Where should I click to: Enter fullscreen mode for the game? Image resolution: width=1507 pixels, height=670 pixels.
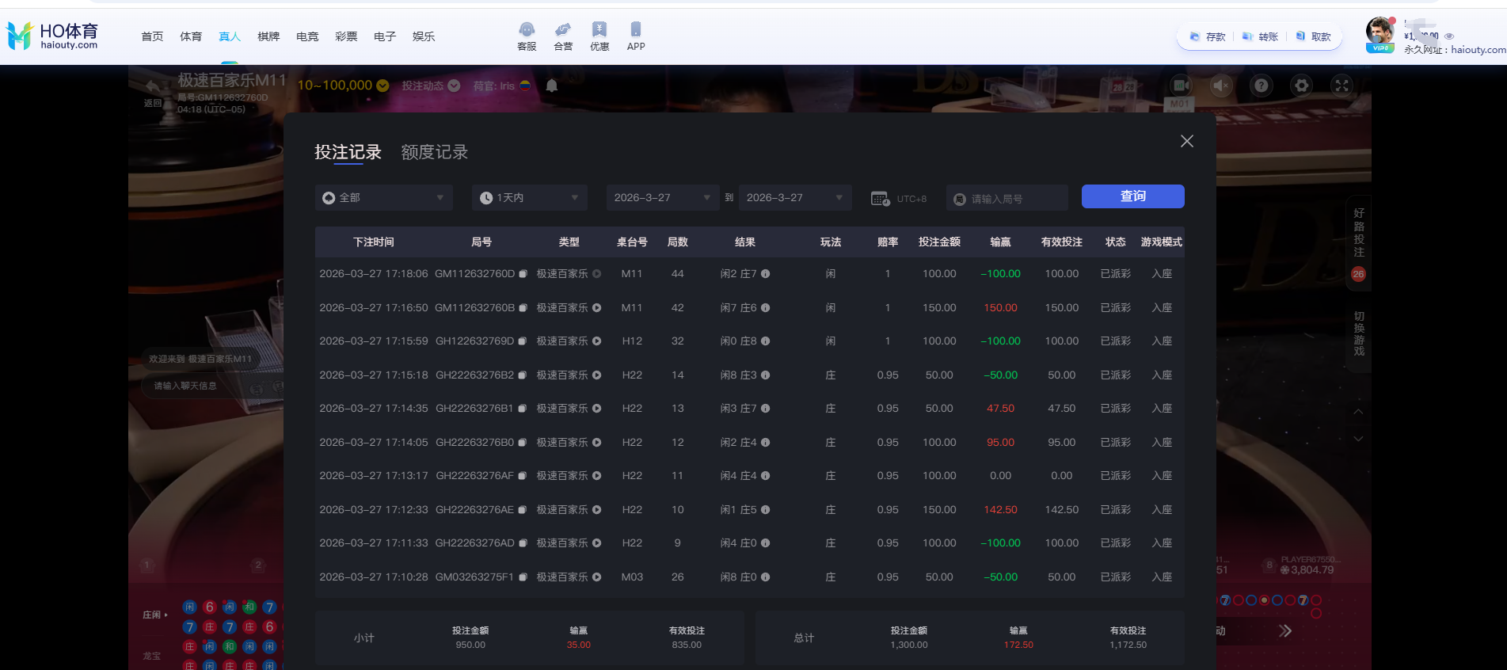click(x=1341, y=86)
